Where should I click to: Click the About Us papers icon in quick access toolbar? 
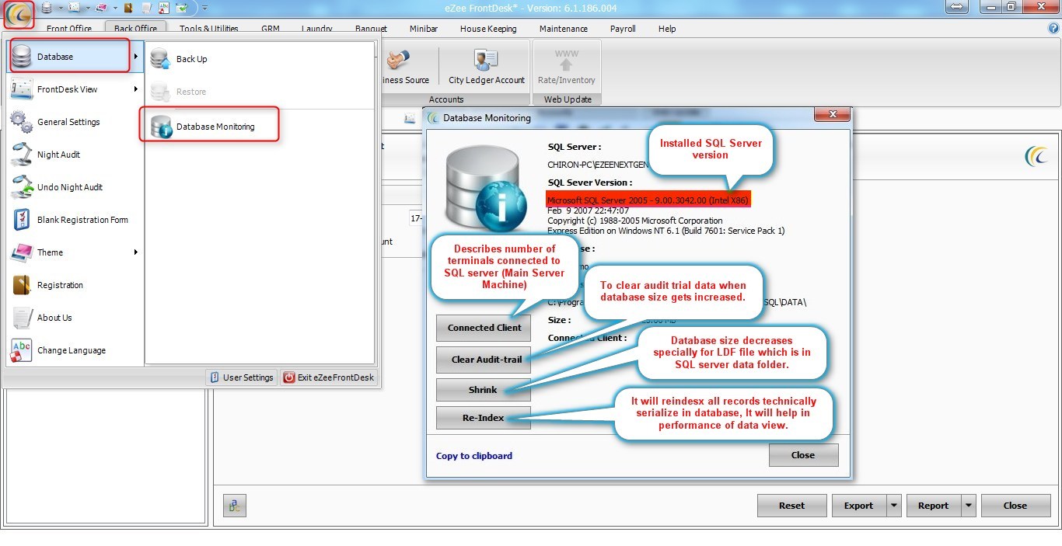tap(146, 8)
